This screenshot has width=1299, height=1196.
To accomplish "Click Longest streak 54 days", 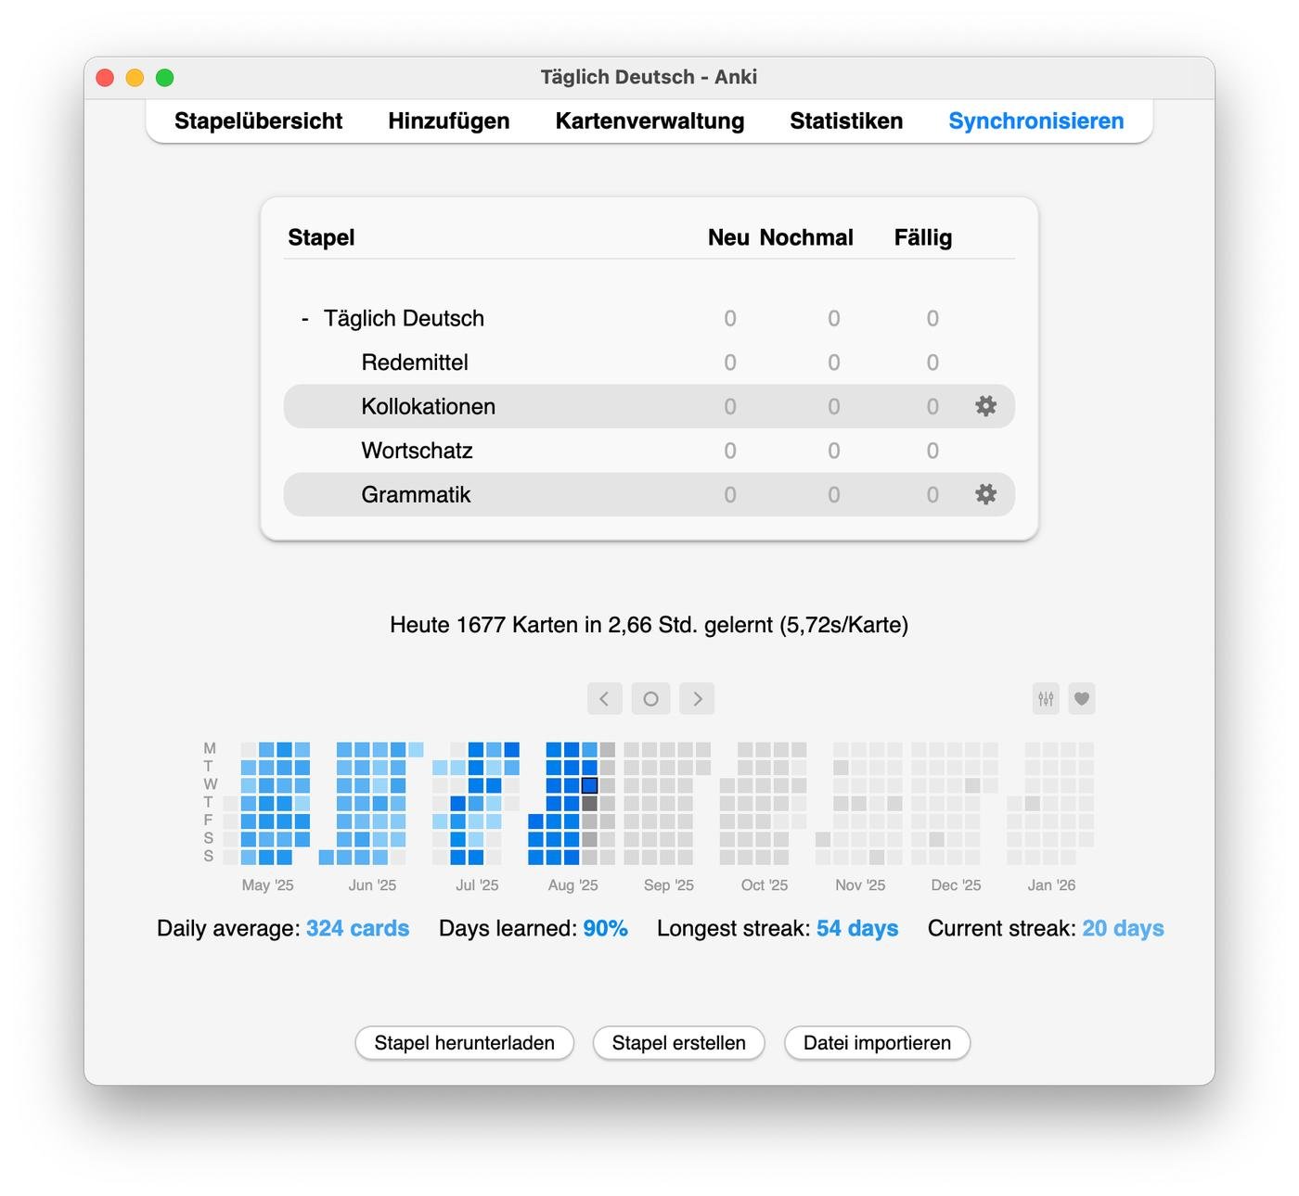I will pyautogui.click(x=778, y=928).
